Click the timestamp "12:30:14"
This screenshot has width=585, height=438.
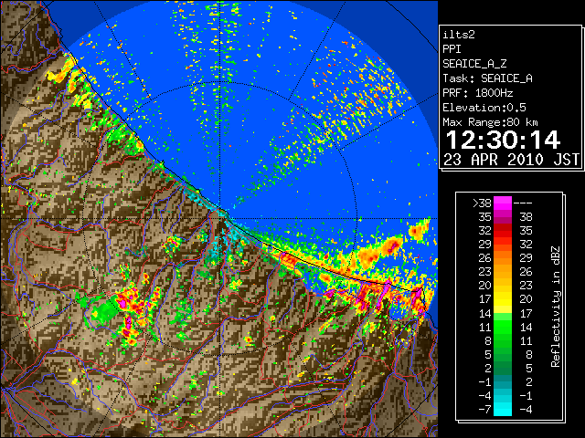(x=503, y=140)
